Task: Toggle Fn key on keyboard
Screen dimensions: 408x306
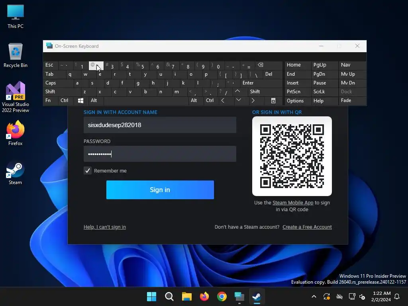Action: pos(51,101)
